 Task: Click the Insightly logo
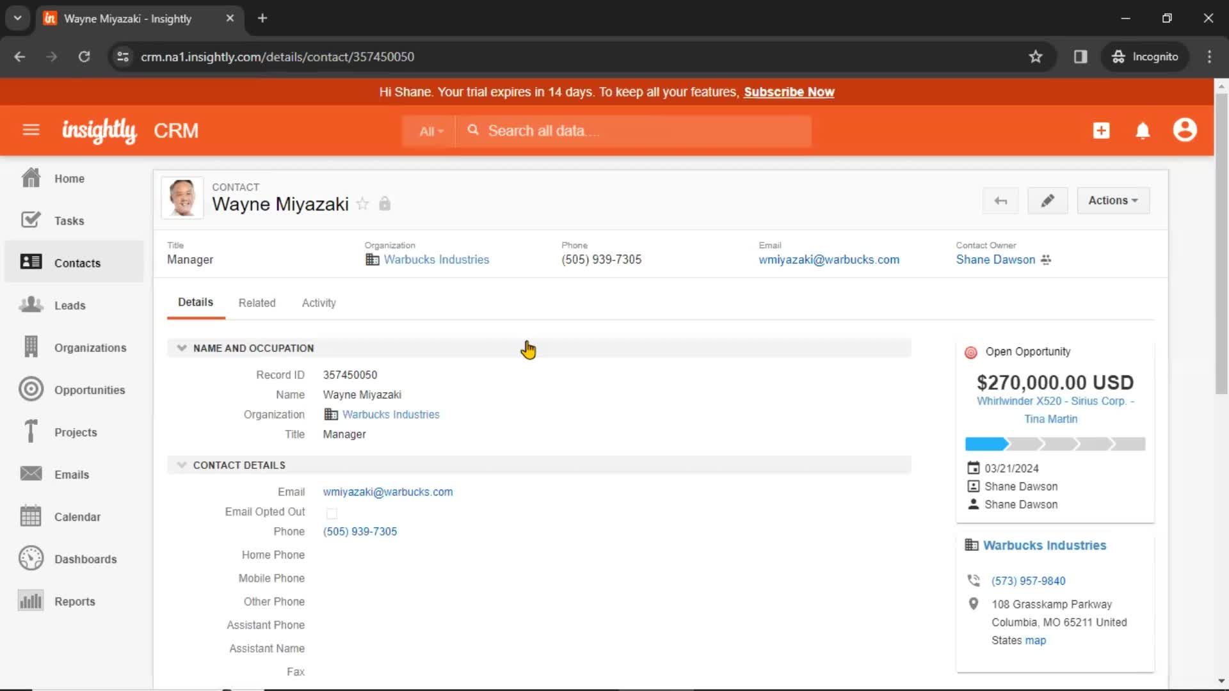(x=99, y=131)
